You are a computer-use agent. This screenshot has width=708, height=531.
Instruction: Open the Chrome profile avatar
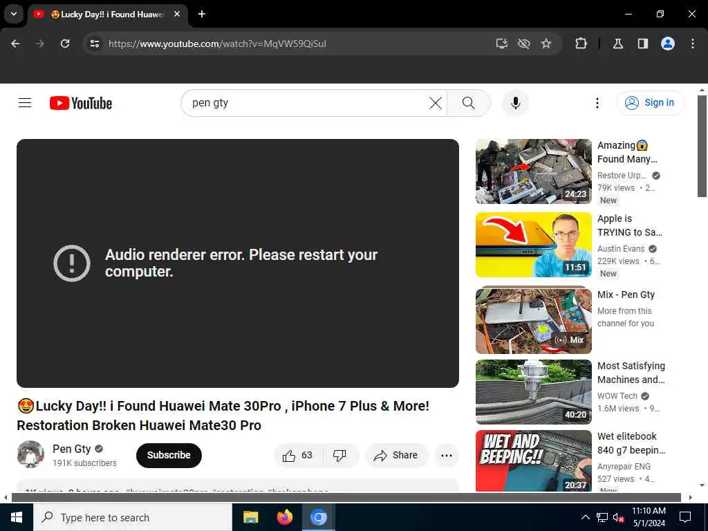tap(668, 44)
